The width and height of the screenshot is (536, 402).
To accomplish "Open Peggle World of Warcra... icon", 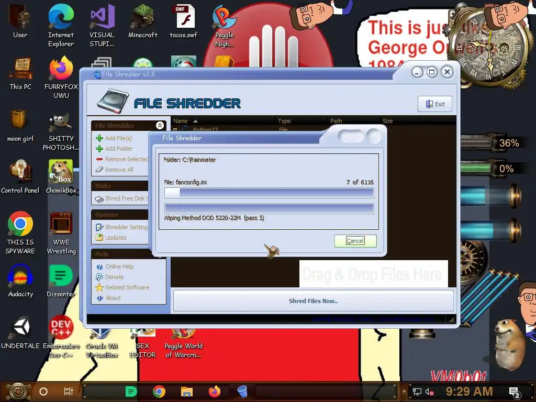I will [184, 343].
